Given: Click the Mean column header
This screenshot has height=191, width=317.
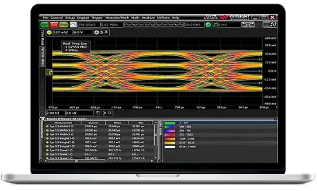Looking at the screenshot, I should pos(117,123).
